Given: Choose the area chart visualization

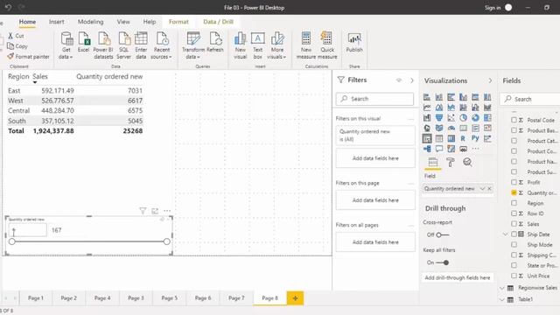Looking at the screenshot, I should click(439, 108).
